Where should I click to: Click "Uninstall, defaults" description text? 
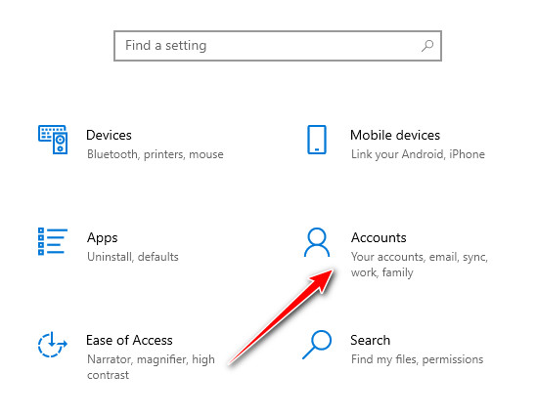point(133,257)
